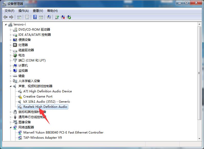The width and height of the screenshot is (204, 149).
Task: Click the Back arrow toolbar icon
Action: pos(5,17)
